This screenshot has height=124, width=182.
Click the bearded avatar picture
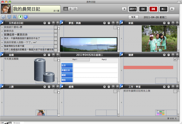click(6, 9)
